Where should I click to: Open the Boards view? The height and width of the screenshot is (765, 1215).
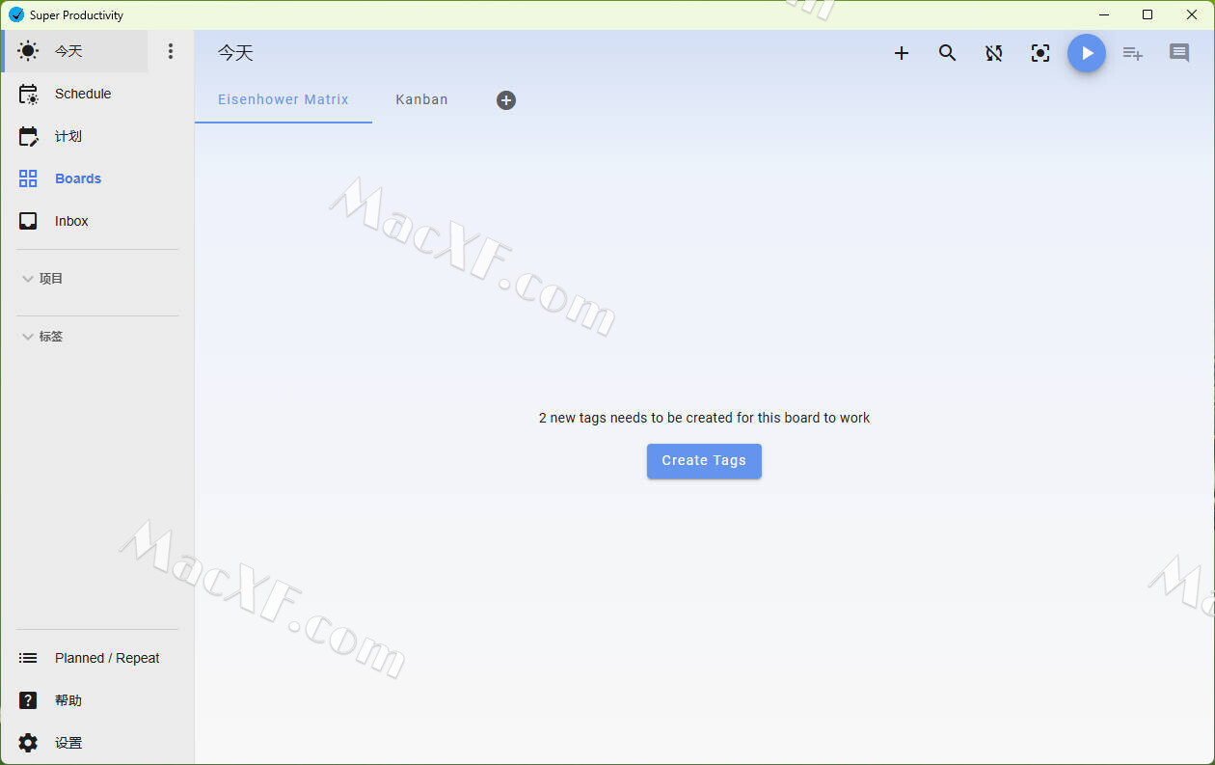(97, 178)
